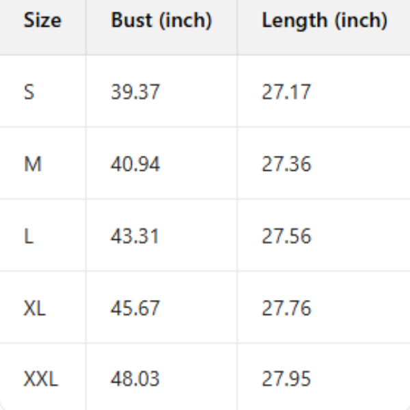
Task: Click length value 27.17
Action: (286, 92)
